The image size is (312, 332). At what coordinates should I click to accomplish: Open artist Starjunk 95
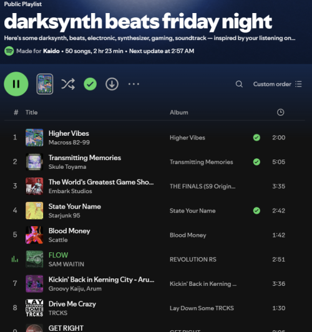(64, 216)
